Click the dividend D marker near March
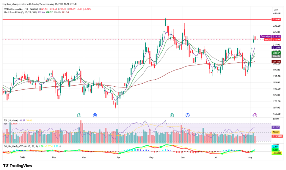Screen dimensions: 286x170 [x=95, y=115]
